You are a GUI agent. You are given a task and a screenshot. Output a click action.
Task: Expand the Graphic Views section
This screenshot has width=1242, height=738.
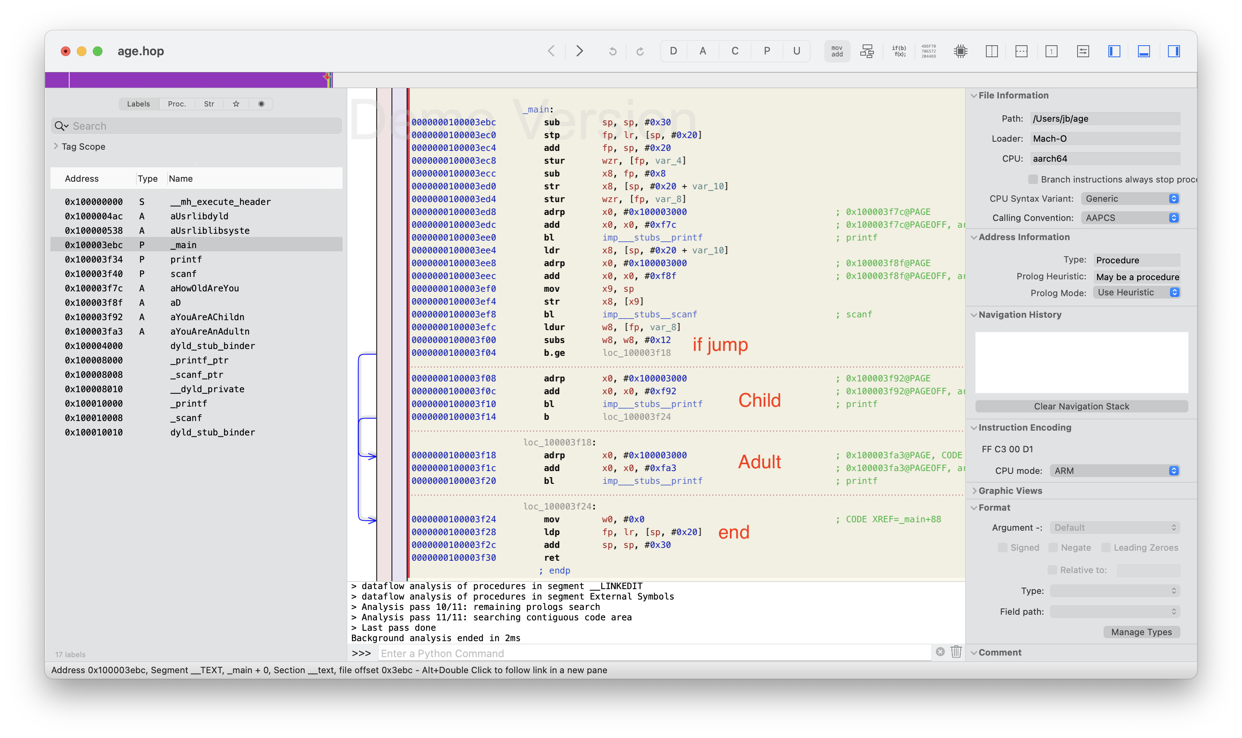(x=1009, y=491)
